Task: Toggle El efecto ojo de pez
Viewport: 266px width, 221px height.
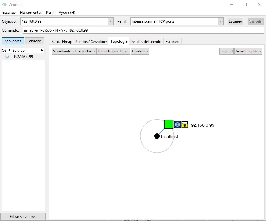Action: [113, 51]
